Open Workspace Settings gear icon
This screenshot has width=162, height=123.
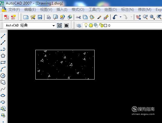(x=60, y=25)
